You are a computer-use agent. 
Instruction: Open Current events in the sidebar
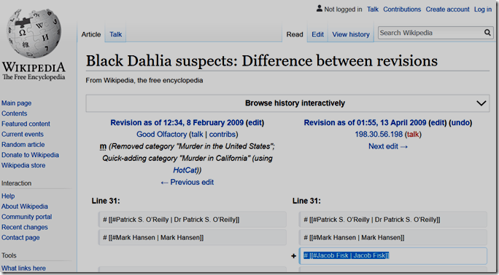click(x=23, y=134)
